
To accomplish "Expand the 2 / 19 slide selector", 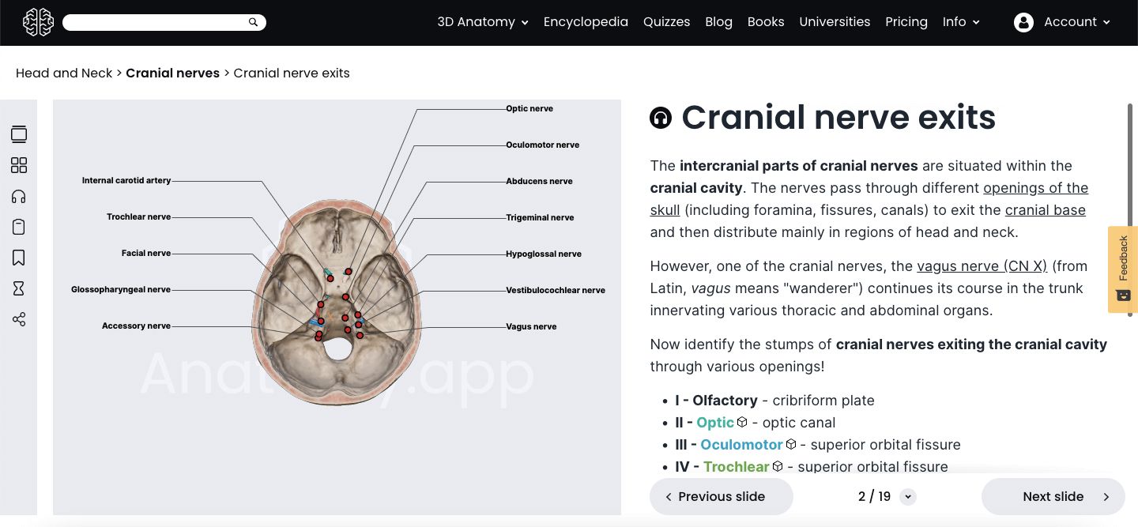I will [x=907, y=496].
